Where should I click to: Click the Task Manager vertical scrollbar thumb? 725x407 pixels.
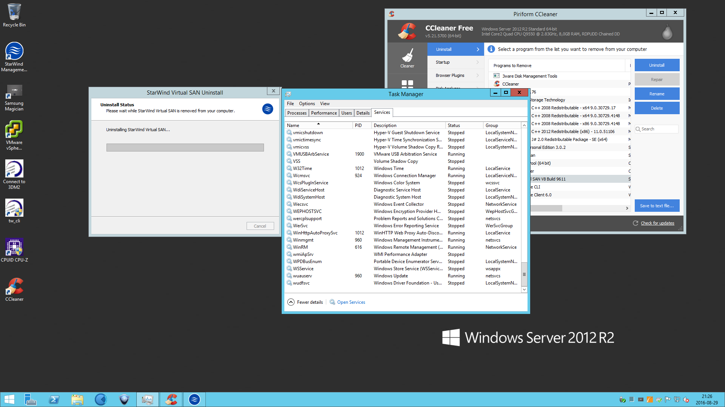point(524,274)
